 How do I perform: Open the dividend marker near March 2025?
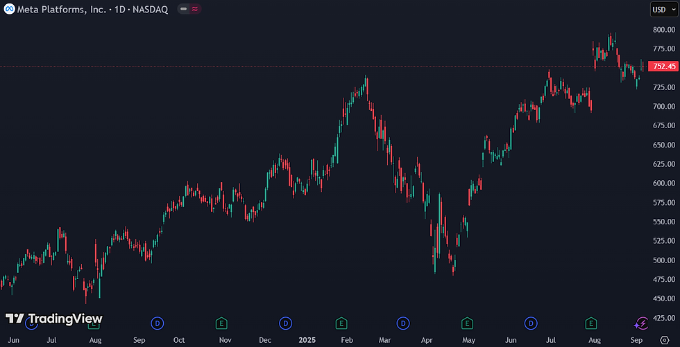click(x=403, y=323)
